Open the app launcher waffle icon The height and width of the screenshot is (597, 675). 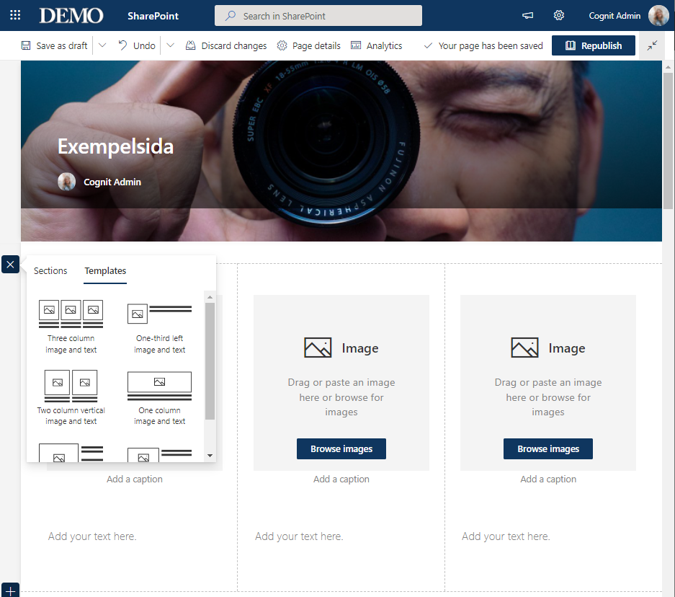click(x=15, y=15)
